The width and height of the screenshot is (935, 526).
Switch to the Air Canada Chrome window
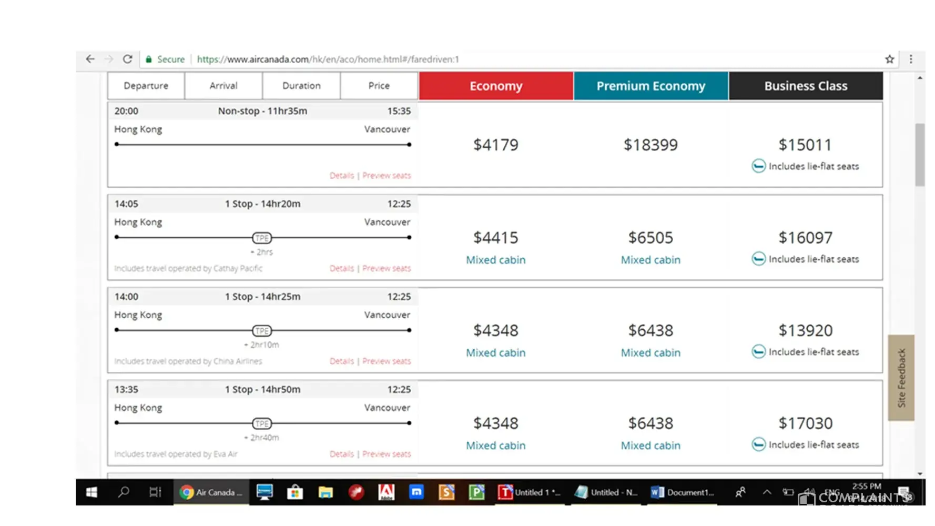211,492
